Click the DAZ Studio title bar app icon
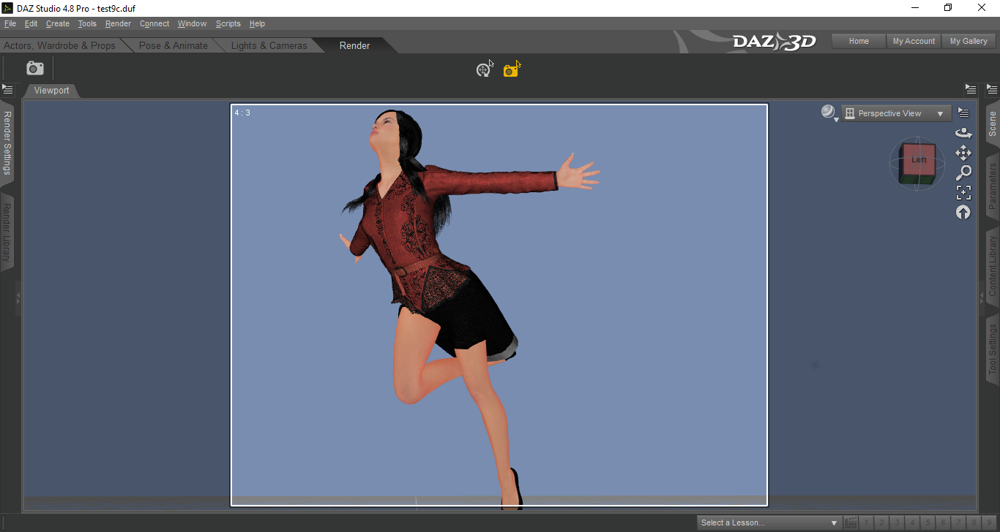The width and height of the screenshot is (1000, 532). (x=7, y=8)
